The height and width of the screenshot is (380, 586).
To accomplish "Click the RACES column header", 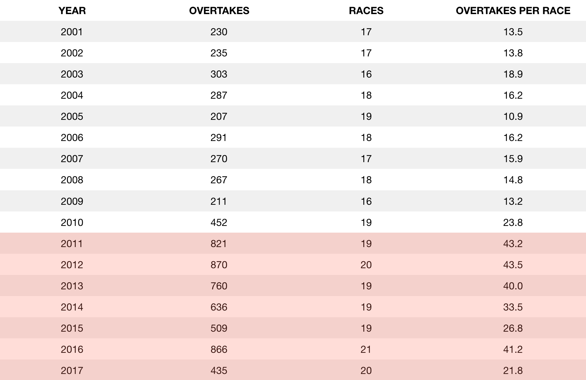I will click(366, 11).
